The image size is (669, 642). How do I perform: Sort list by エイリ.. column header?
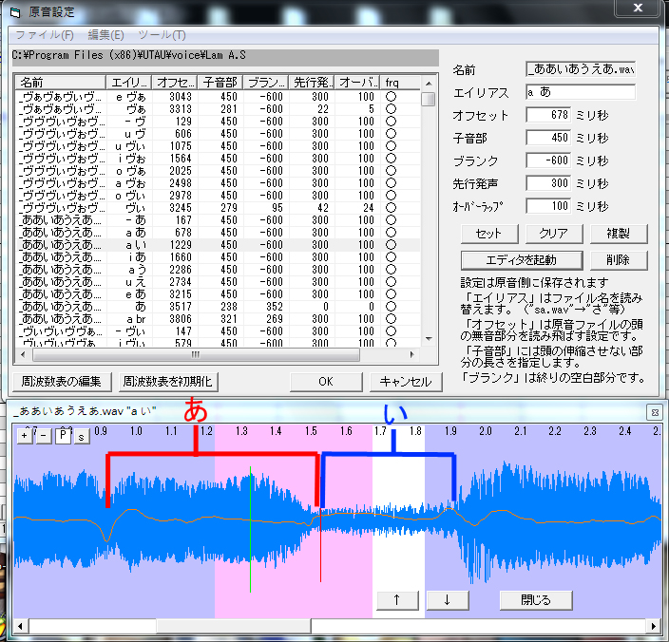pos(129,83)
